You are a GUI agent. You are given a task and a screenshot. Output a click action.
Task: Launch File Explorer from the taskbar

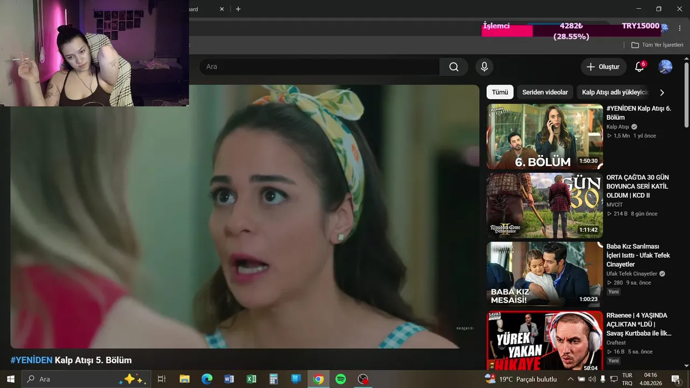tap(184, 379)
